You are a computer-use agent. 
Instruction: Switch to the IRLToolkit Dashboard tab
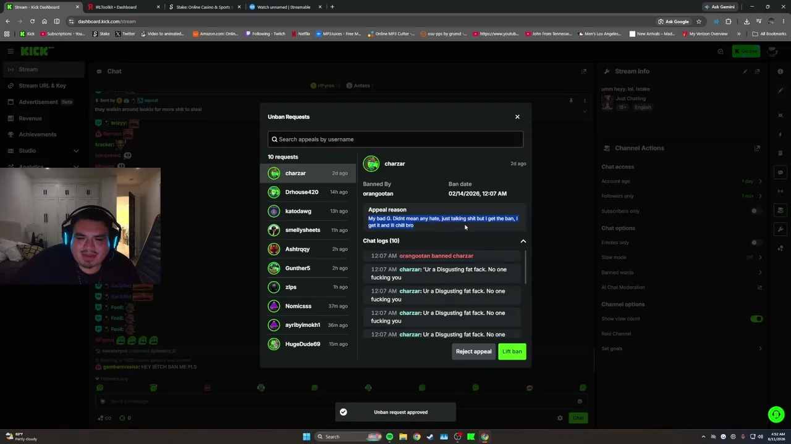124,7
